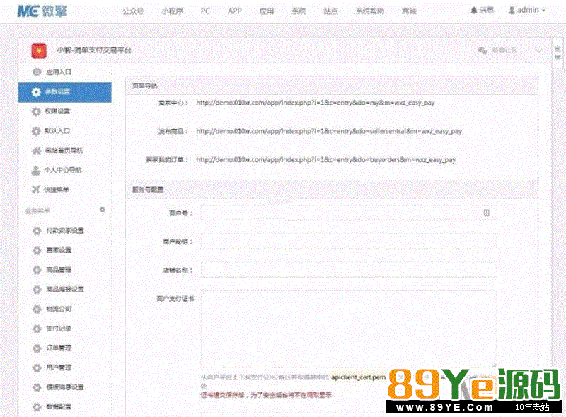The width and height of the screenshot is (566, 417).
Task: Select 小程序 in top navigation
Action: [172, 11]
